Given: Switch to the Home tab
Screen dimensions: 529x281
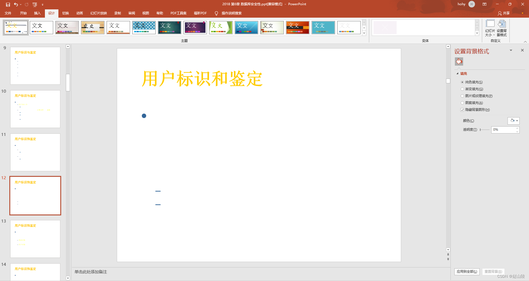Looking at the screenshot, I should pyautogui.click(x=23, y=13).
